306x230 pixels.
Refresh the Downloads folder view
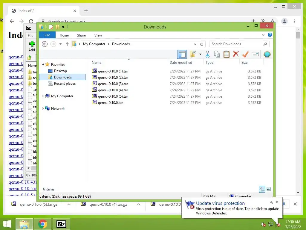(x=202, y=44)
